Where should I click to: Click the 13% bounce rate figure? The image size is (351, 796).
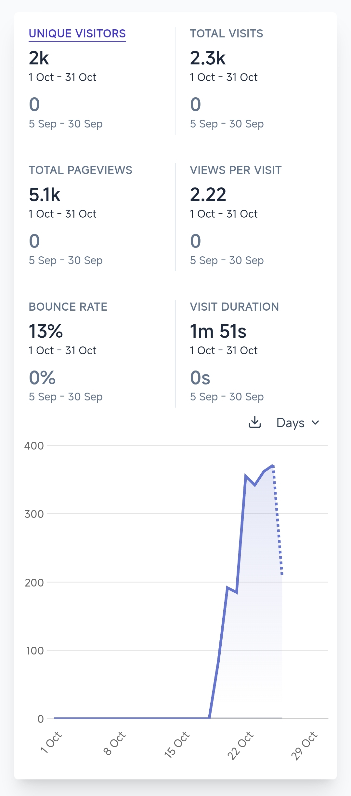[x=46, y=331]
